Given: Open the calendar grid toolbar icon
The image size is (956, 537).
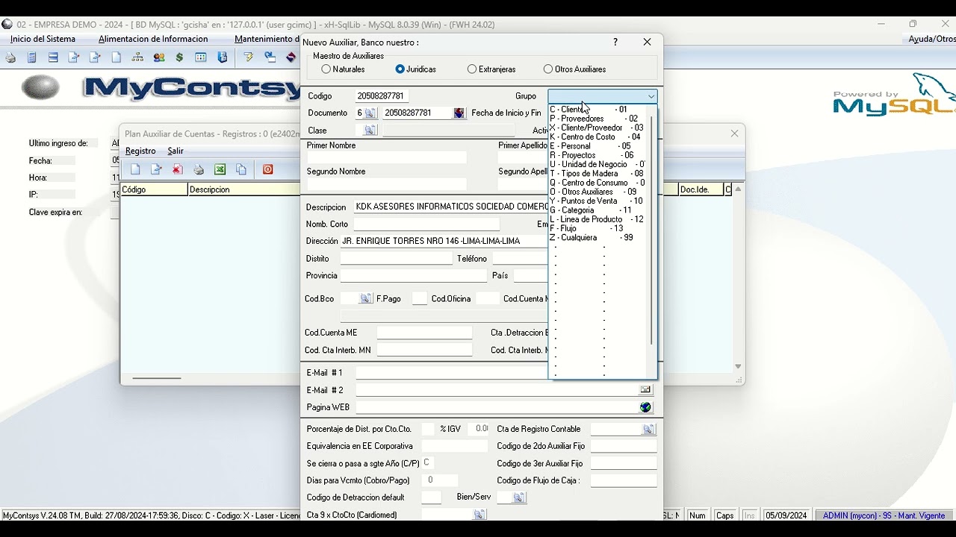Looking at the screenshot, I should 201,57.
